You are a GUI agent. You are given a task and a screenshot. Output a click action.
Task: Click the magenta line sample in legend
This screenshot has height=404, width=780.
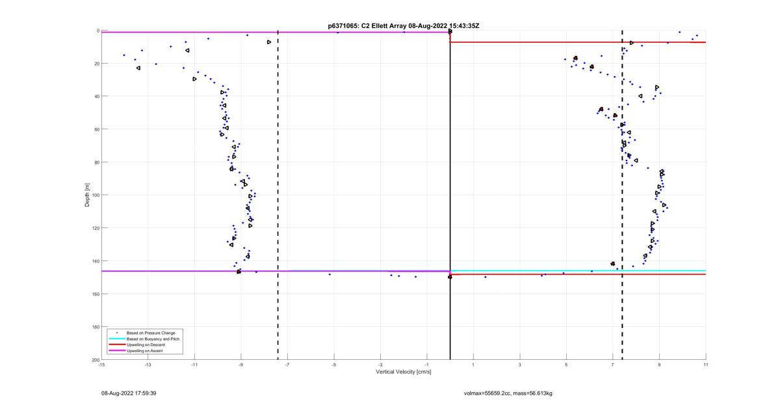(116, 350)
